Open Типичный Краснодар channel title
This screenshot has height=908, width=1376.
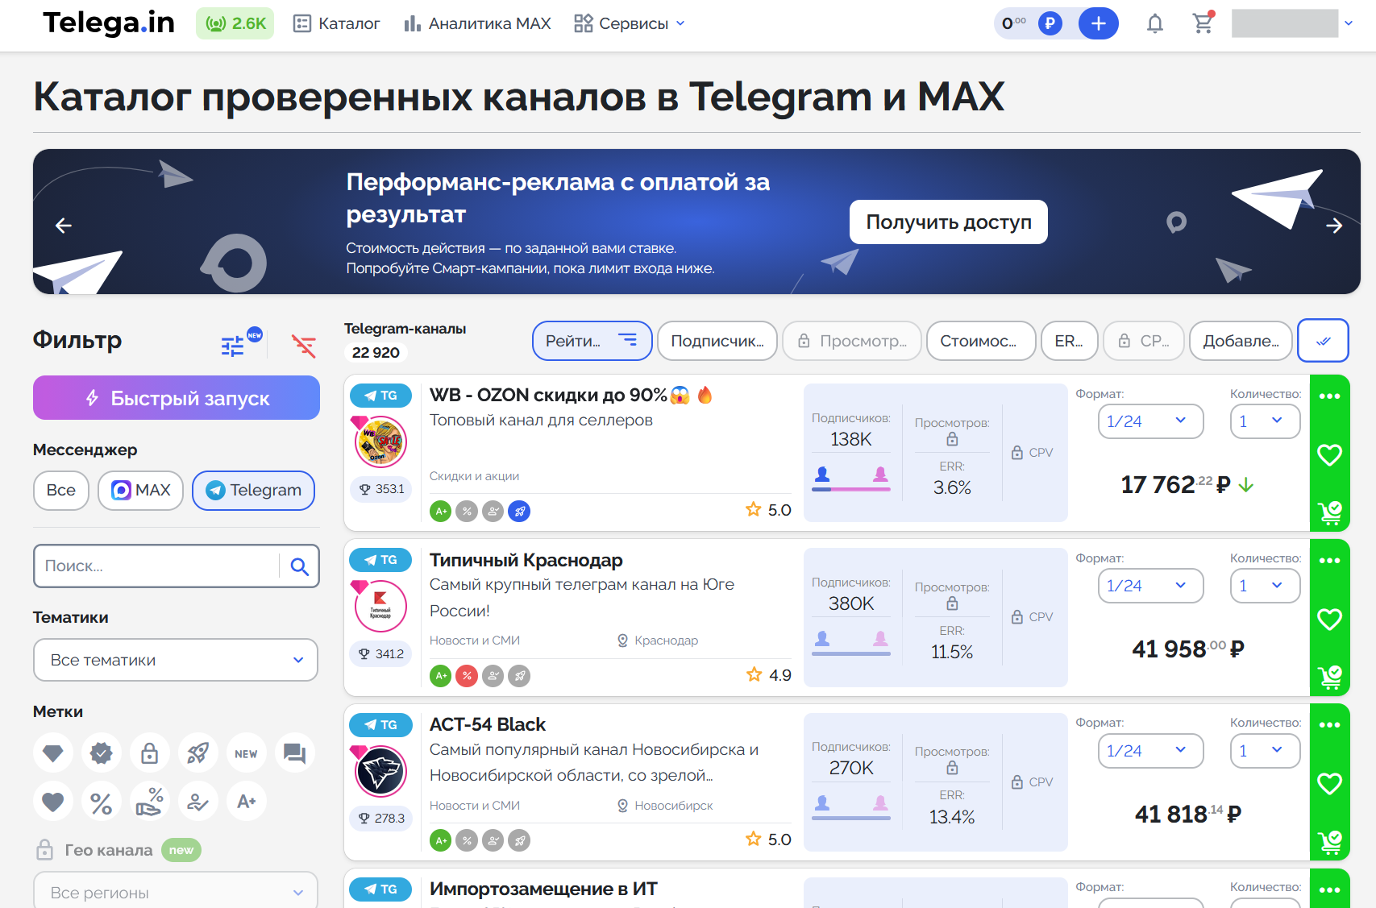coord(526,560)
